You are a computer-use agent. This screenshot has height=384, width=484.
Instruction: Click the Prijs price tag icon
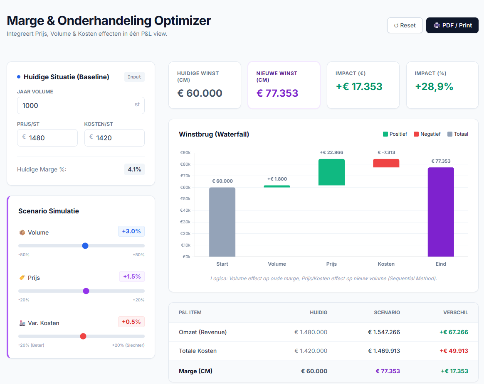pyautogui.click(x=22, y=278)
